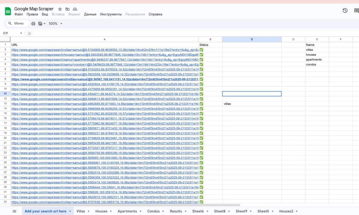Screen dimensions: 359x215
Task: Select the apartments cell in column E
Action: pyautogui.click(x=317, y=59)
